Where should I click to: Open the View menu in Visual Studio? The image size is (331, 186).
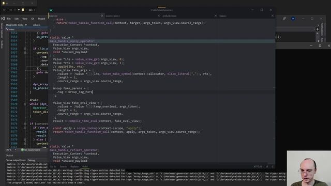[x=25, y=19]
